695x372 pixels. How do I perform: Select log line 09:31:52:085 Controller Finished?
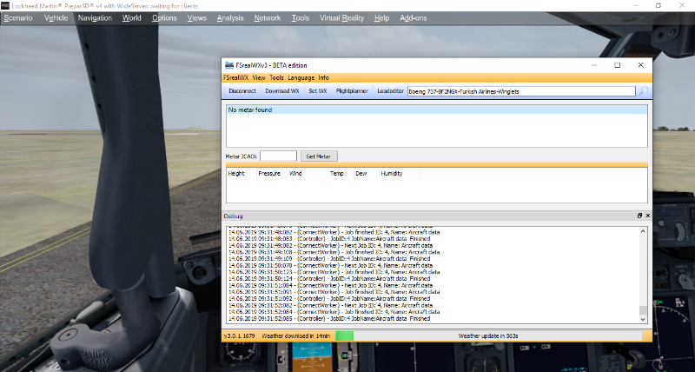click(329, 319)
